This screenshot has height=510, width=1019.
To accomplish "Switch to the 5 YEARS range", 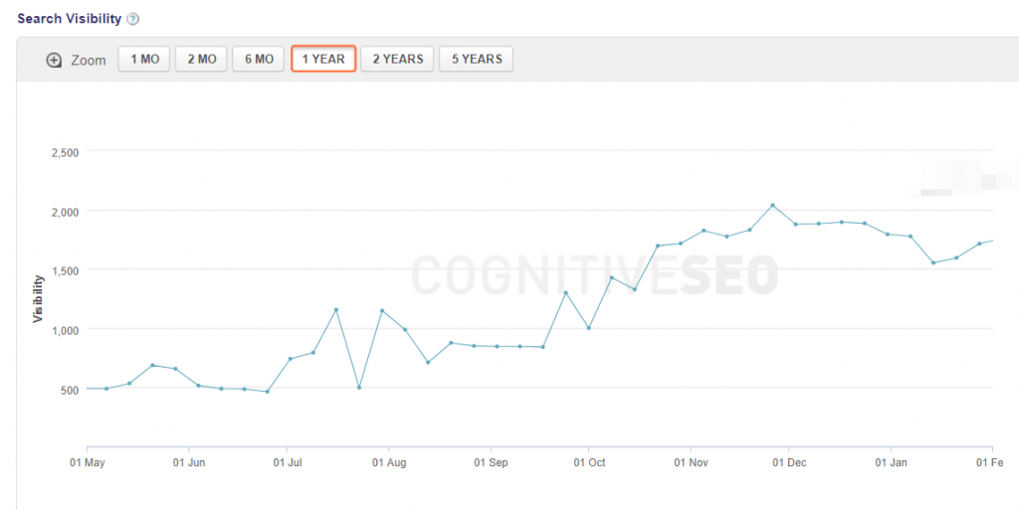I will coord(477,59).
